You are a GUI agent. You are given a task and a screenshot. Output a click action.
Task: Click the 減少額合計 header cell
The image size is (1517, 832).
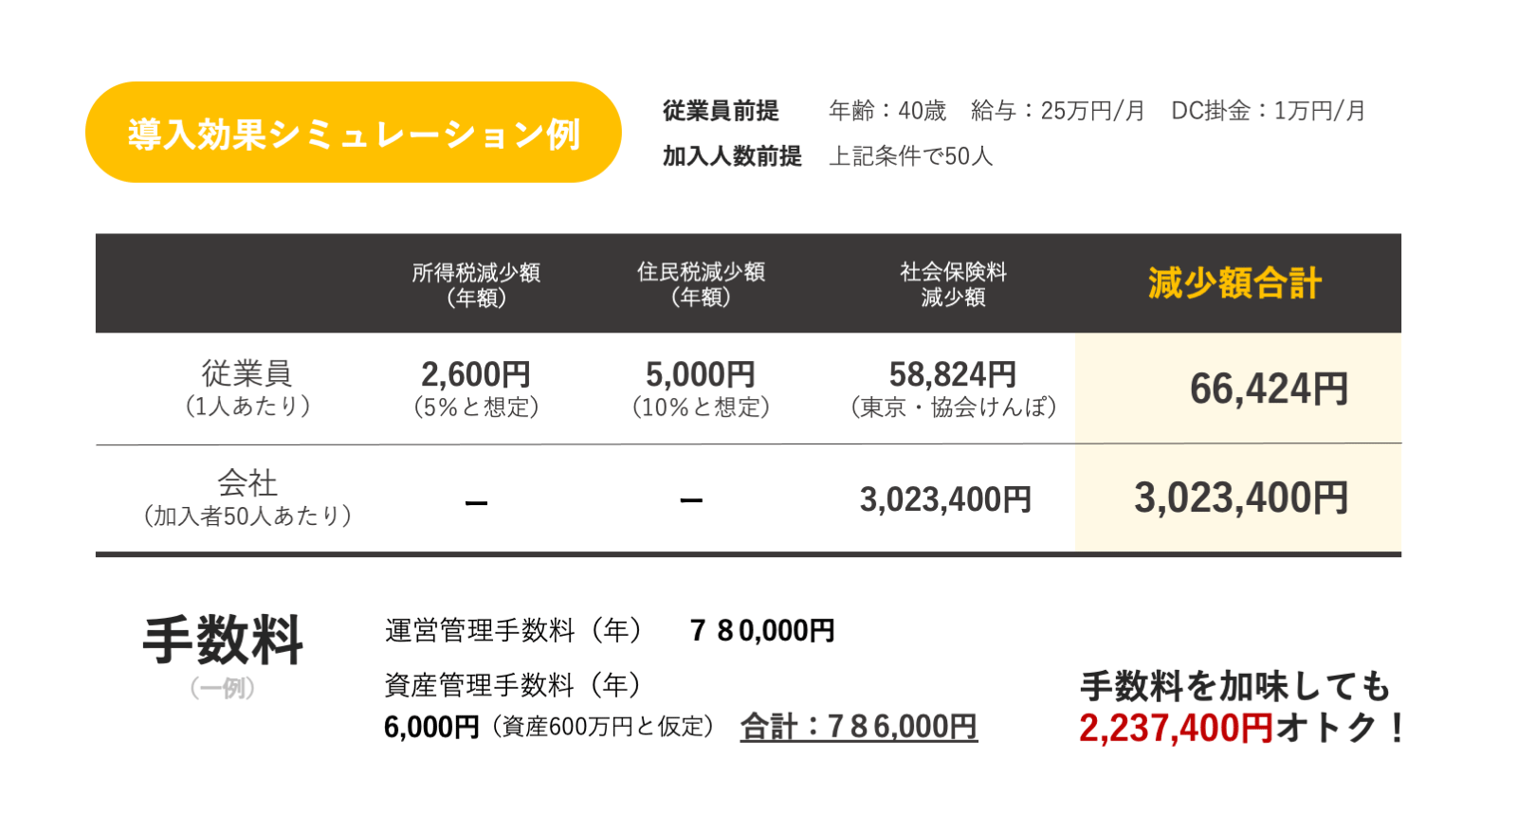point(1234,282)
